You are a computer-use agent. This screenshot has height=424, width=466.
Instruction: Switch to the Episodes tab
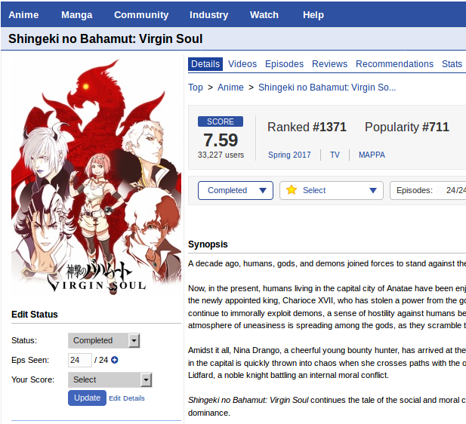pos(284,64)
